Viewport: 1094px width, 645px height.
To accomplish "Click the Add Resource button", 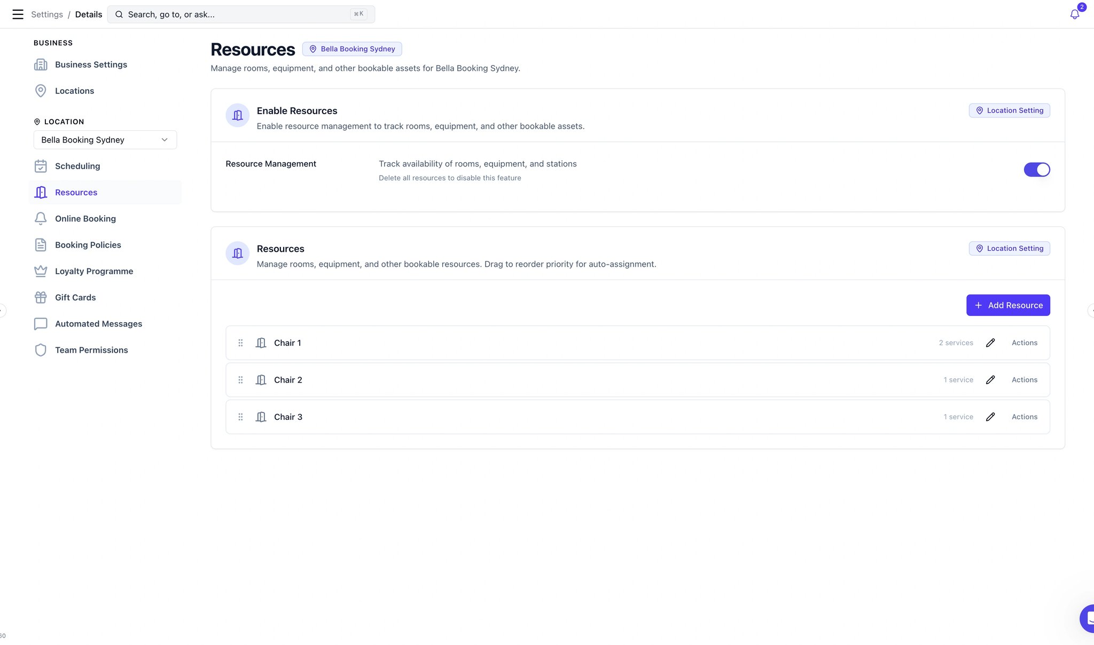I will 1008,305.
